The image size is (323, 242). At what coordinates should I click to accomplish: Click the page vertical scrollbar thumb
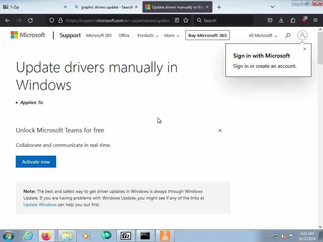[x=320, y=48]
